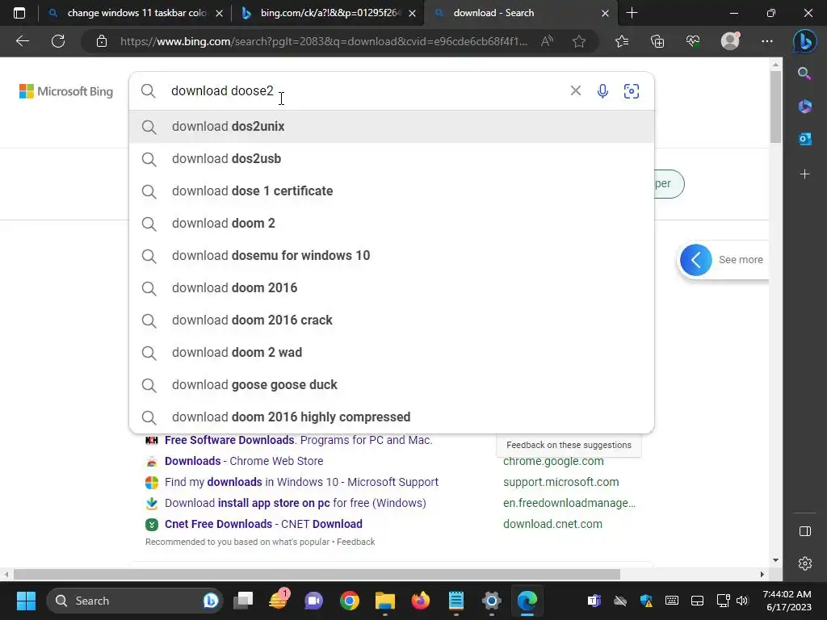
Task: Expand the 'See more' arrow button
Action: [695, 260]
